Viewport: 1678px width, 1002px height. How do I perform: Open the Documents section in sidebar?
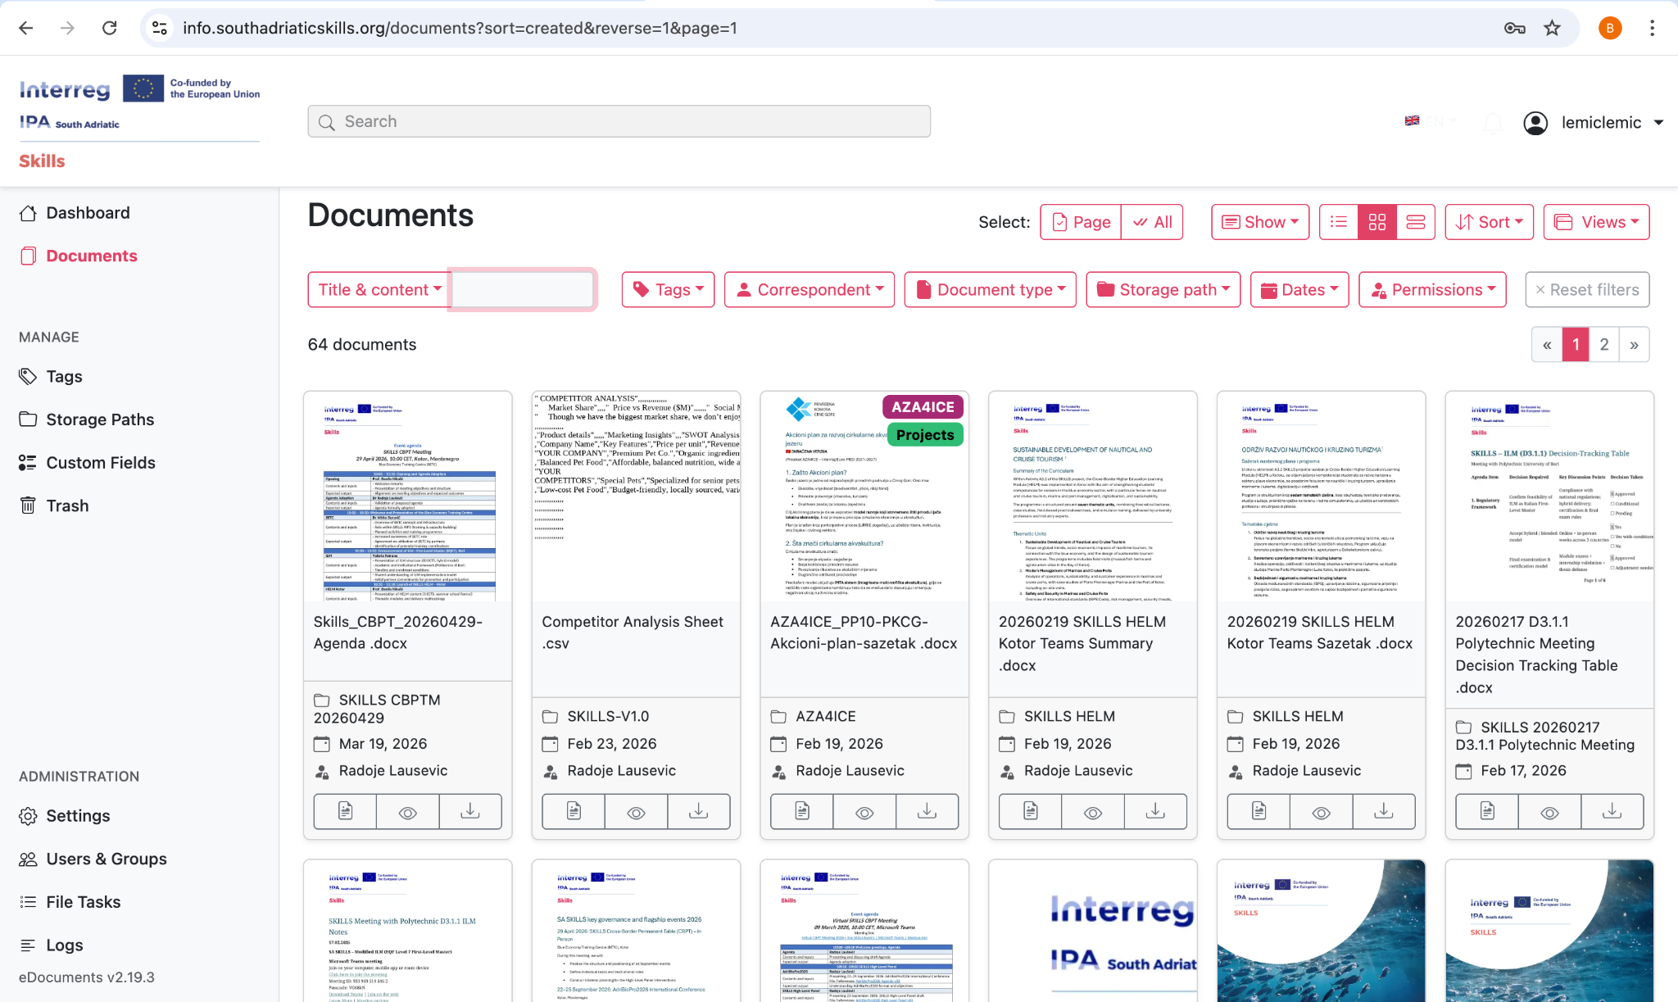pos(91,256)
